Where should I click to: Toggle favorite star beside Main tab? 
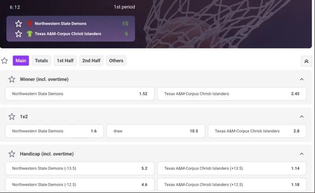tap(4, 61)
